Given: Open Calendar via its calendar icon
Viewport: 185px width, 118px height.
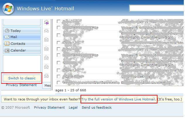Looking at the screenshot, I should [7, 50].
